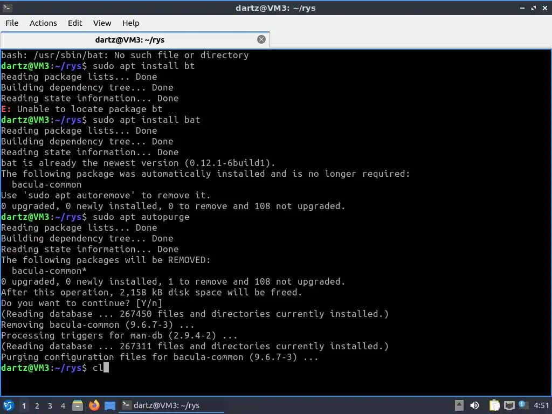Switch to workspace 4
The width and height of the screenshot is (552, 414).
click(x=63, y=406)
